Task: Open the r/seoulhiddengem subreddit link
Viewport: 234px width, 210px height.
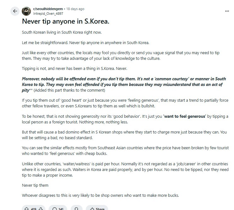Action: (x=47, y=9)
